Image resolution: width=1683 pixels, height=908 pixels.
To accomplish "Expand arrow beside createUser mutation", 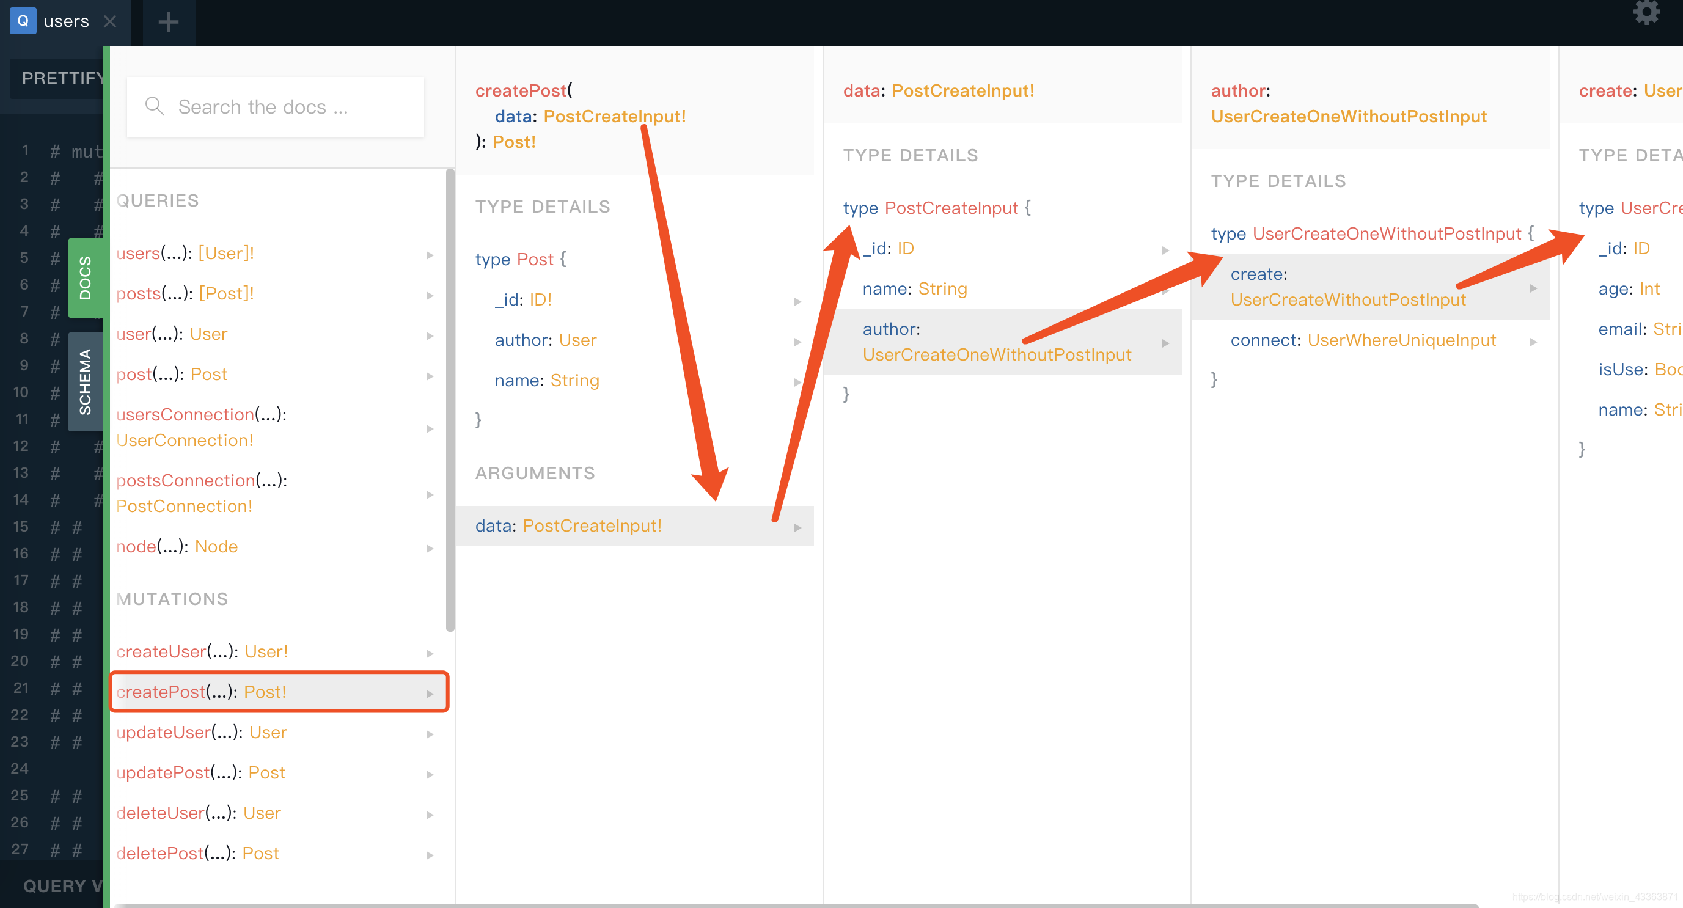I will pyautogui.click(x=430, y=653).
